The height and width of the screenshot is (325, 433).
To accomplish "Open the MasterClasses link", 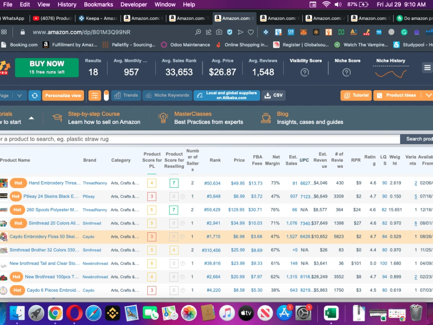I will (193, 114).
